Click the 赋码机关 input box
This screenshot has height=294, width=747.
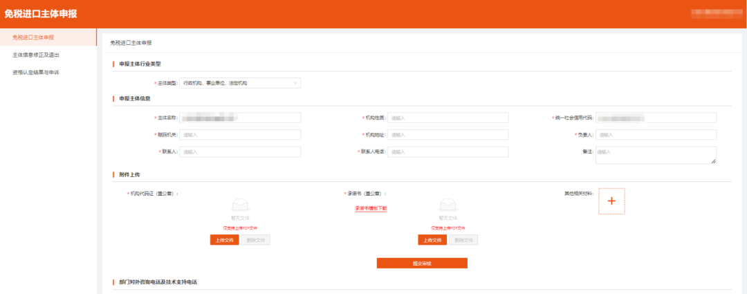(x=240, y=135)
